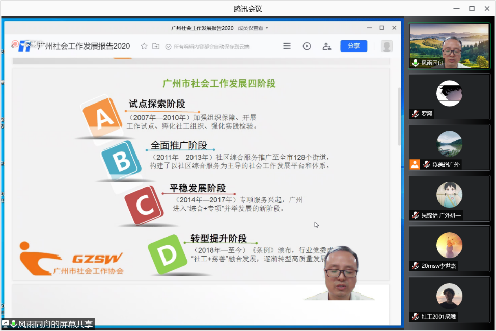Click the Tencent Docs logo beside the title
Image resolution: width=496 pixels, height=331 pixels.
(x=24, y=46)
